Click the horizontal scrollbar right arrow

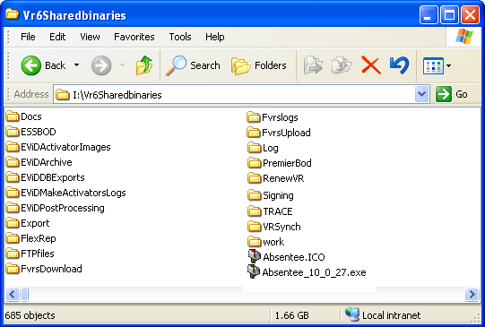[x=472, y=294]
